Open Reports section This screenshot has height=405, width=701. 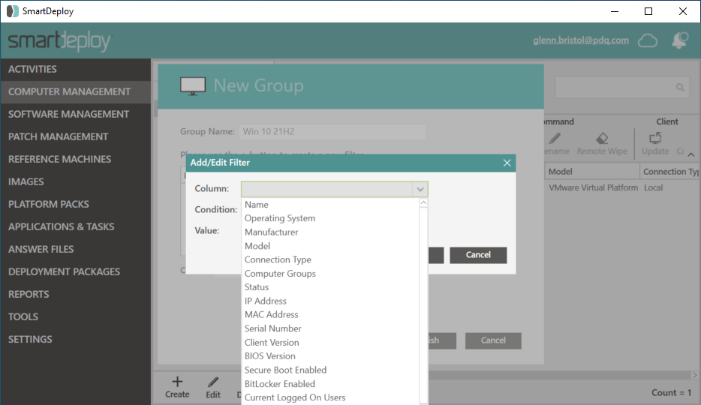click(x=76, y=294)
